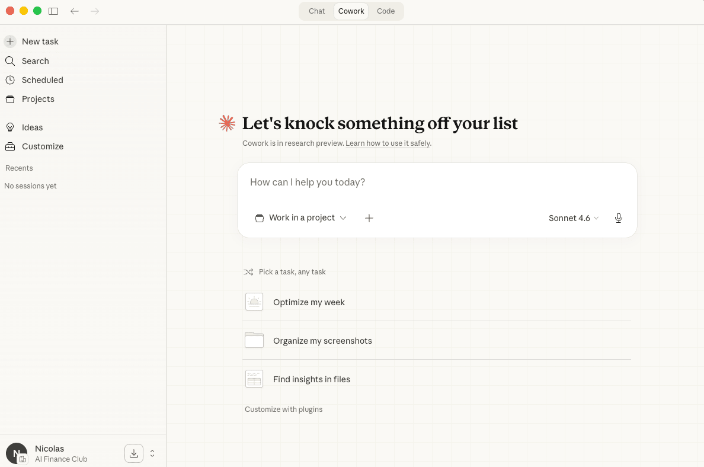This screenshot has width=704, height=467.
Task: Select the Optimize my week task
Action: [x=309, y=302]
